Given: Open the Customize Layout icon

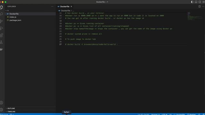Looking at the screenshot, I should coord(204,2).
